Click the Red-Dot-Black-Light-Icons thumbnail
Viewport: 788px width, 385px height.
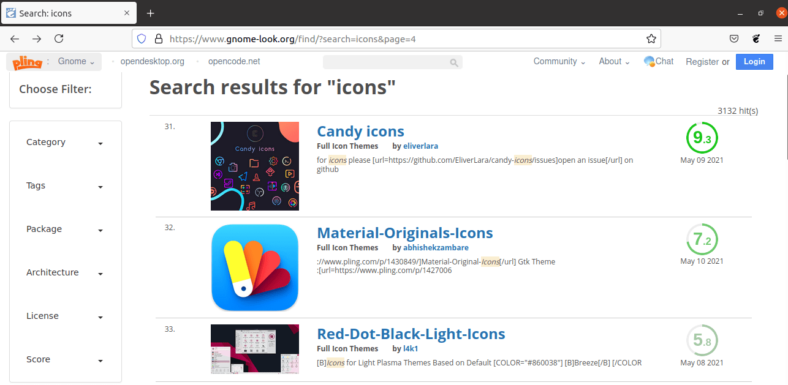[x=255, y=349]
